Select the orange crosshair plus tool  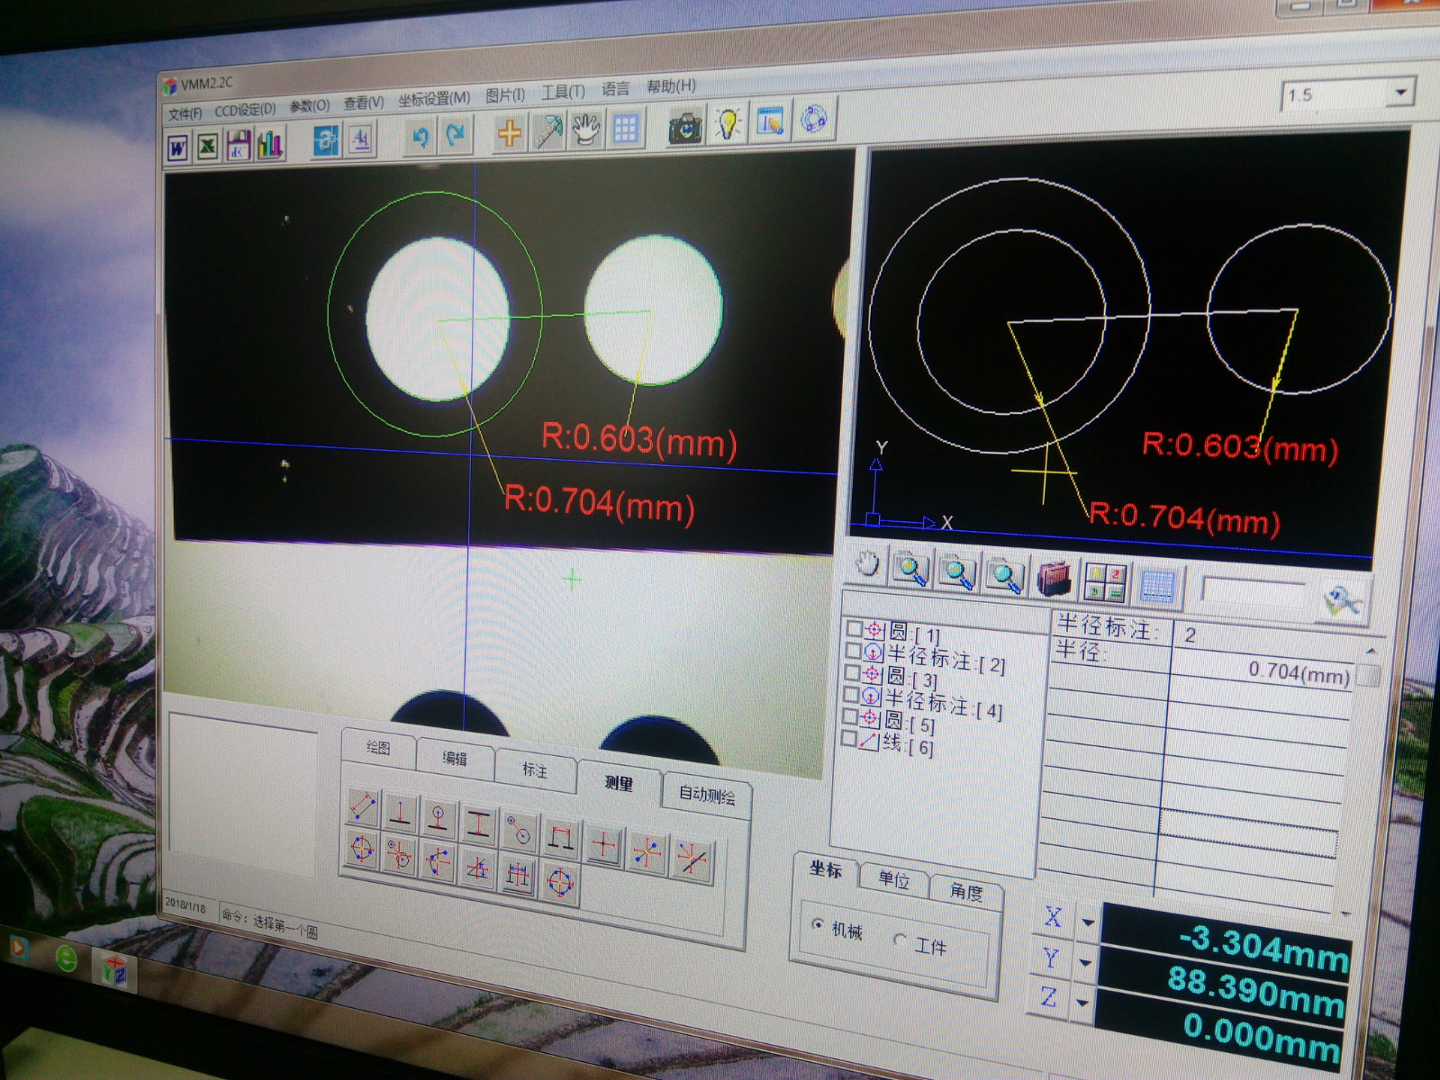509,134
